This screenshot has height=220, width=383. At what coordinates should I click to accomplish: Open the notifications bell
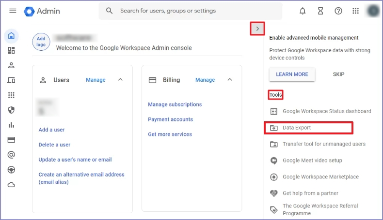[x=303, y=11]
